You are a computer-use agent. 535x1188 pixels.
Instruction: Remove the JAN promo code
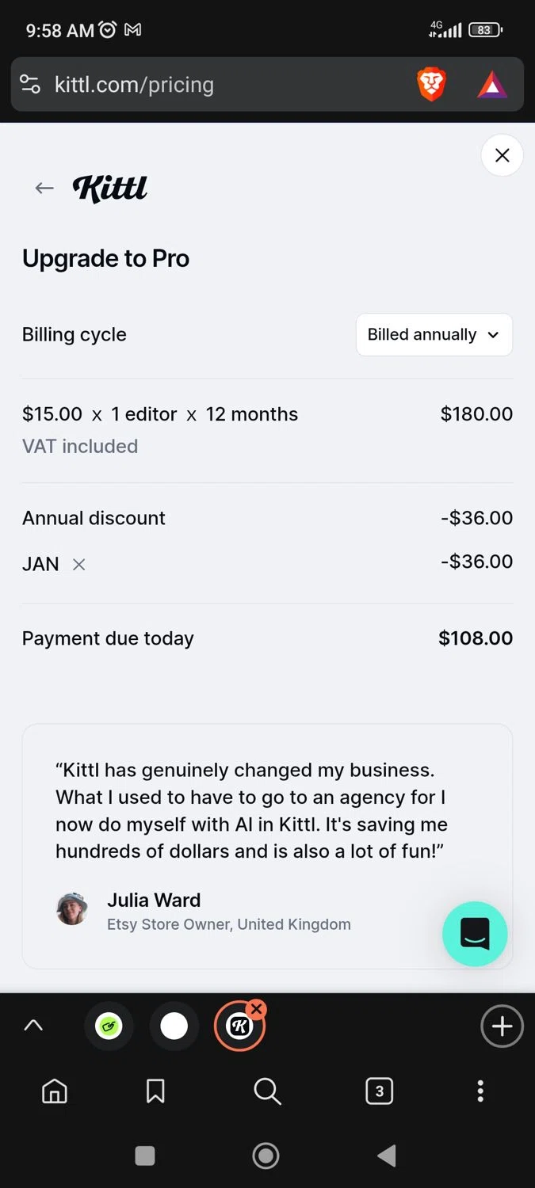tap(78, 565)
